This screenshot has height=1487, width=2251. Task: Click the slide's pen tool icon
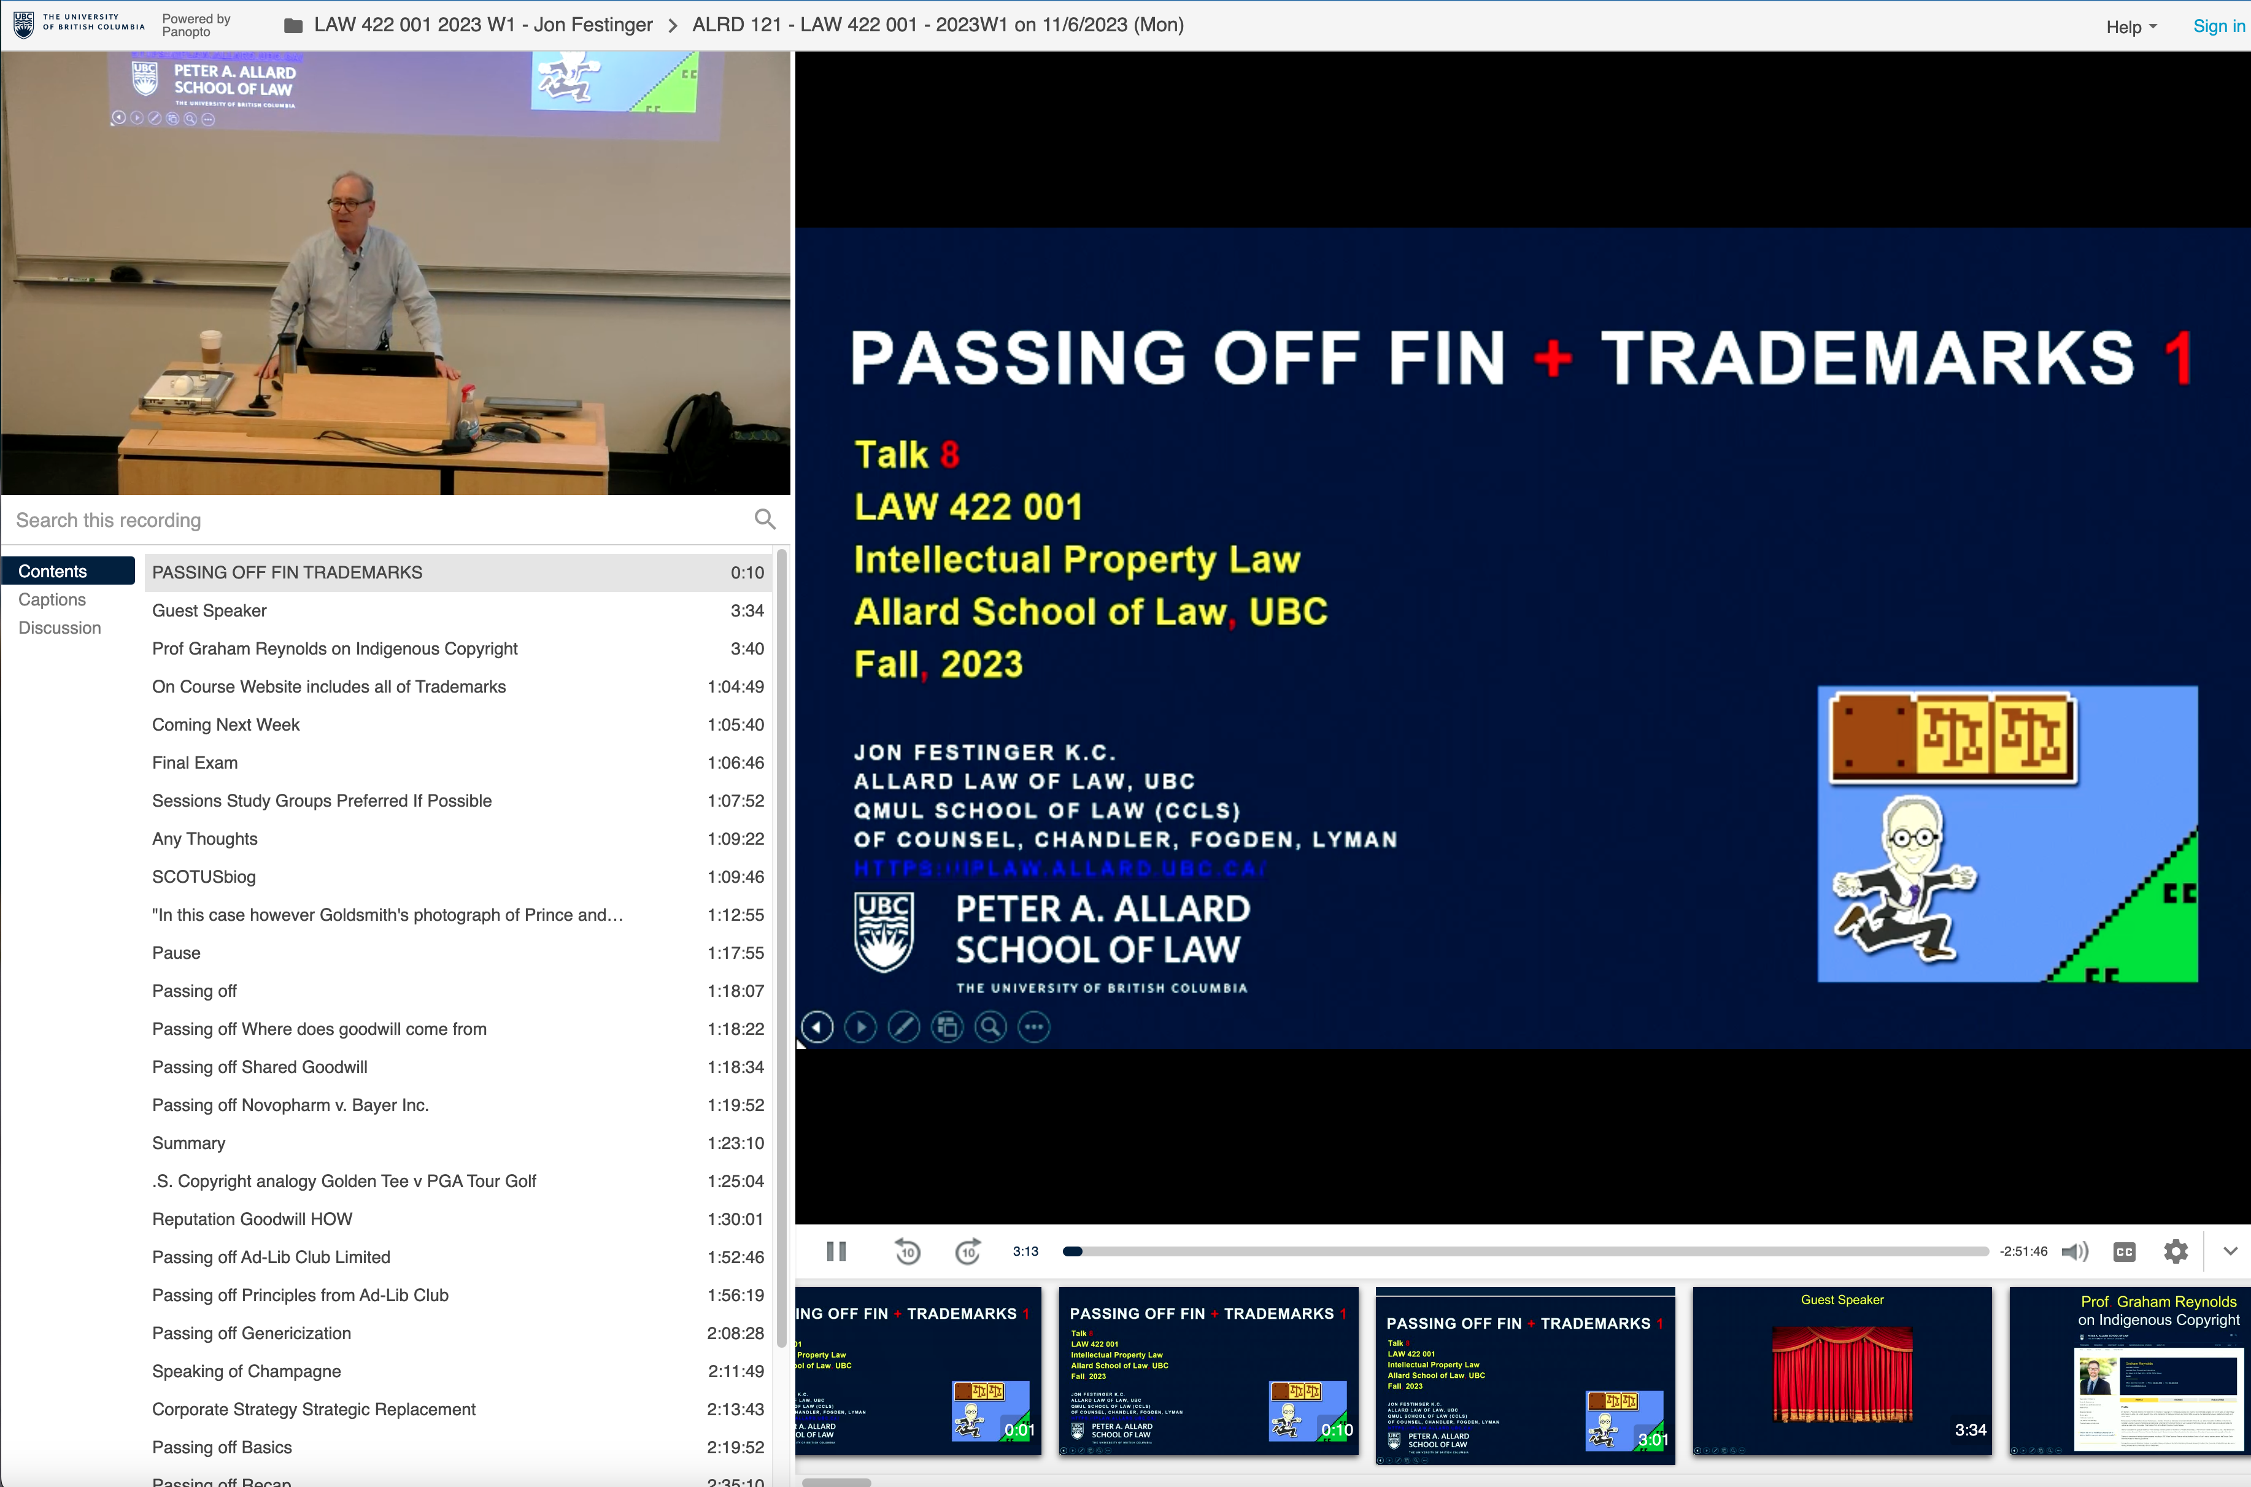[x=904, y=1027]
